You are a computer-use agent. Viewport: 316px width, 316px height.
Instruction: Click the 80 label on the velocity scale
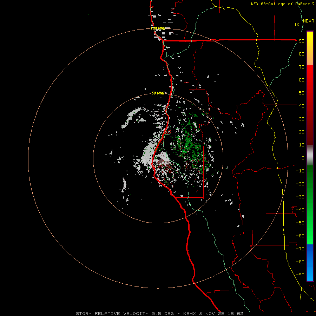pos(302,54)
